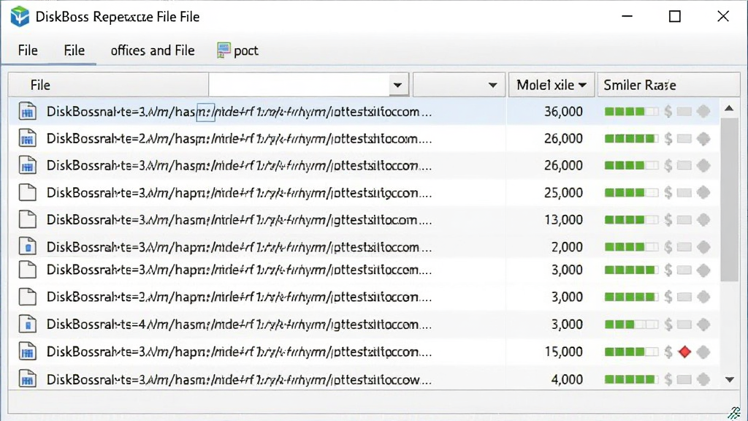Click the gray diamond icon in the 25,000 row
This screenshot has height=421, width=748.
[703, 192]
